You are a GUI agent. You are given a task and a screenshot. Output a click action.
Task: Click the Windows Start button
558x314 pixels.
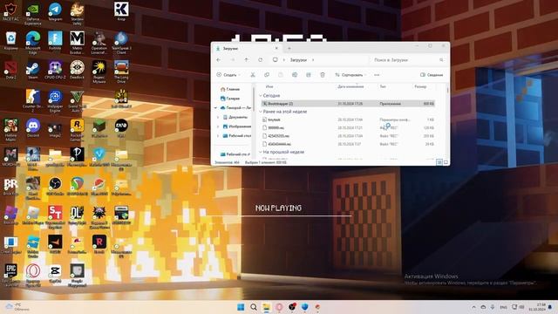coord(241,307)
